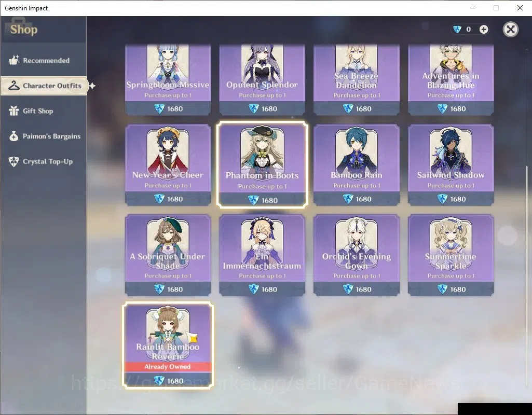
Task: Click 1680 price under Phantom in Boots
Action: click(270, 200)
